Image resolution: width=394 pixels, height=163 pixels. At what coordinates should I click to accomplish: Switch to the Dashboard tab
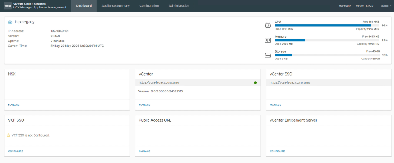[x=84, y=6]
